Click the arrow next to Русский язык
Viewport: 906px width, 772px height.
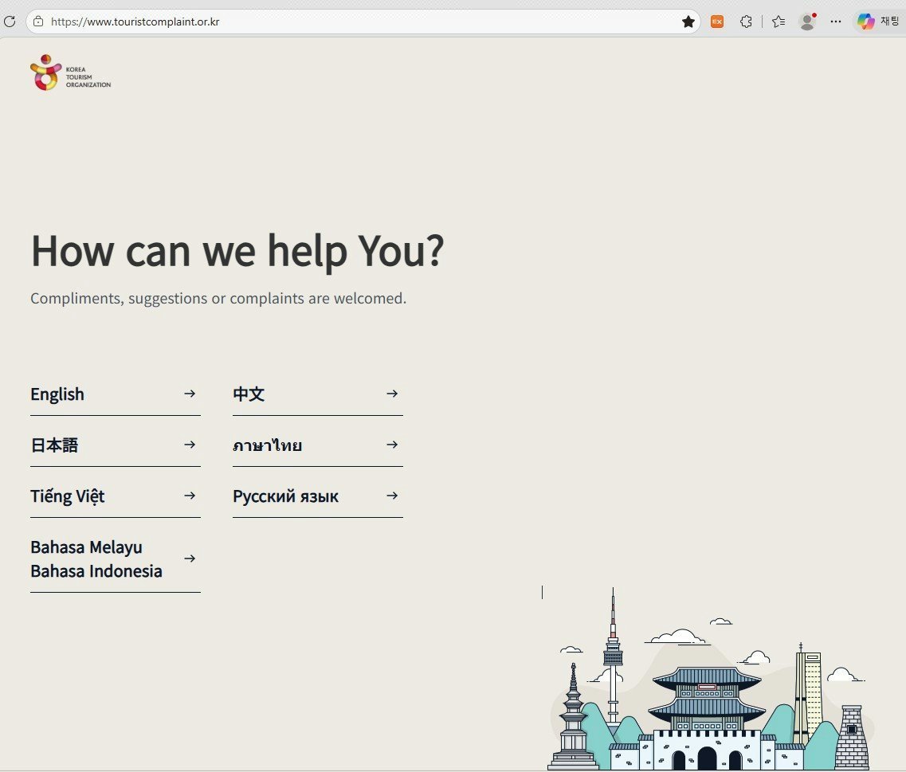(x=392, y=496)
